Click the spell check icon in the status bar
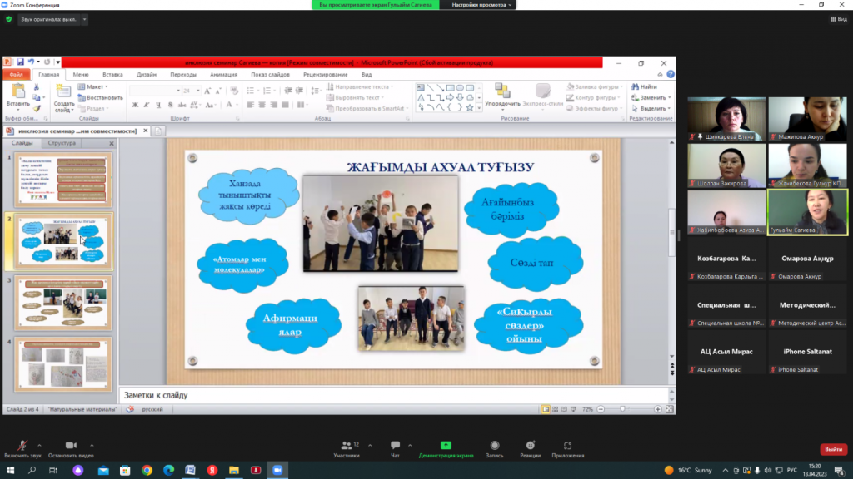853x479 pixels. (130, 409)
